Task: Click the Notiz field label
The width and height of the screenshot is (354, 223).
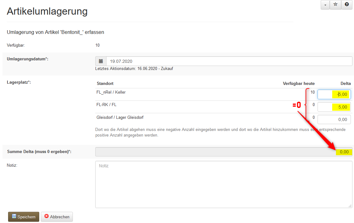Action: (x=12, y=165)
